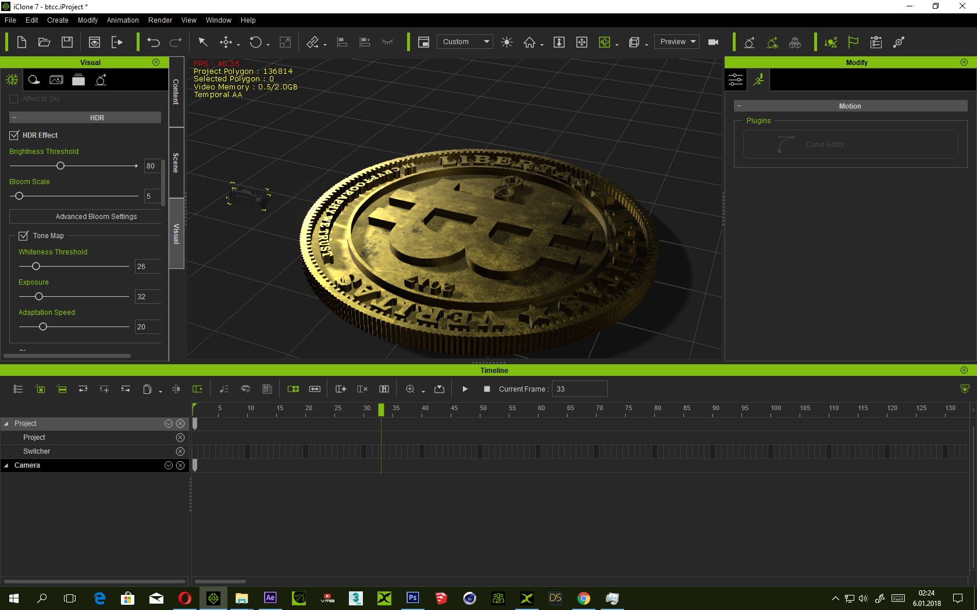Check the Affect to Sky checkbox
Screen dimensions: 977x610
(14, 99)
